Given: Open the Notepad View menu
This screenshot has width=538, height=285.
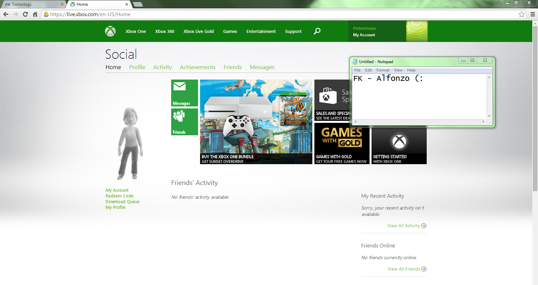Looking at the screenshot, I should pyautogui.click(x=398, y=70).
